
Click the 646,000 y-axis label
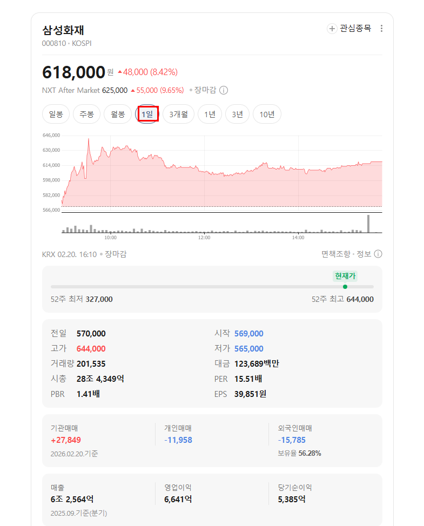(x=51, y=135)
